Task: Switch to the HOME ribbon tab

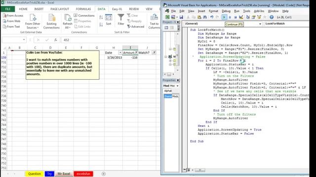Action: tap(23, 9)
